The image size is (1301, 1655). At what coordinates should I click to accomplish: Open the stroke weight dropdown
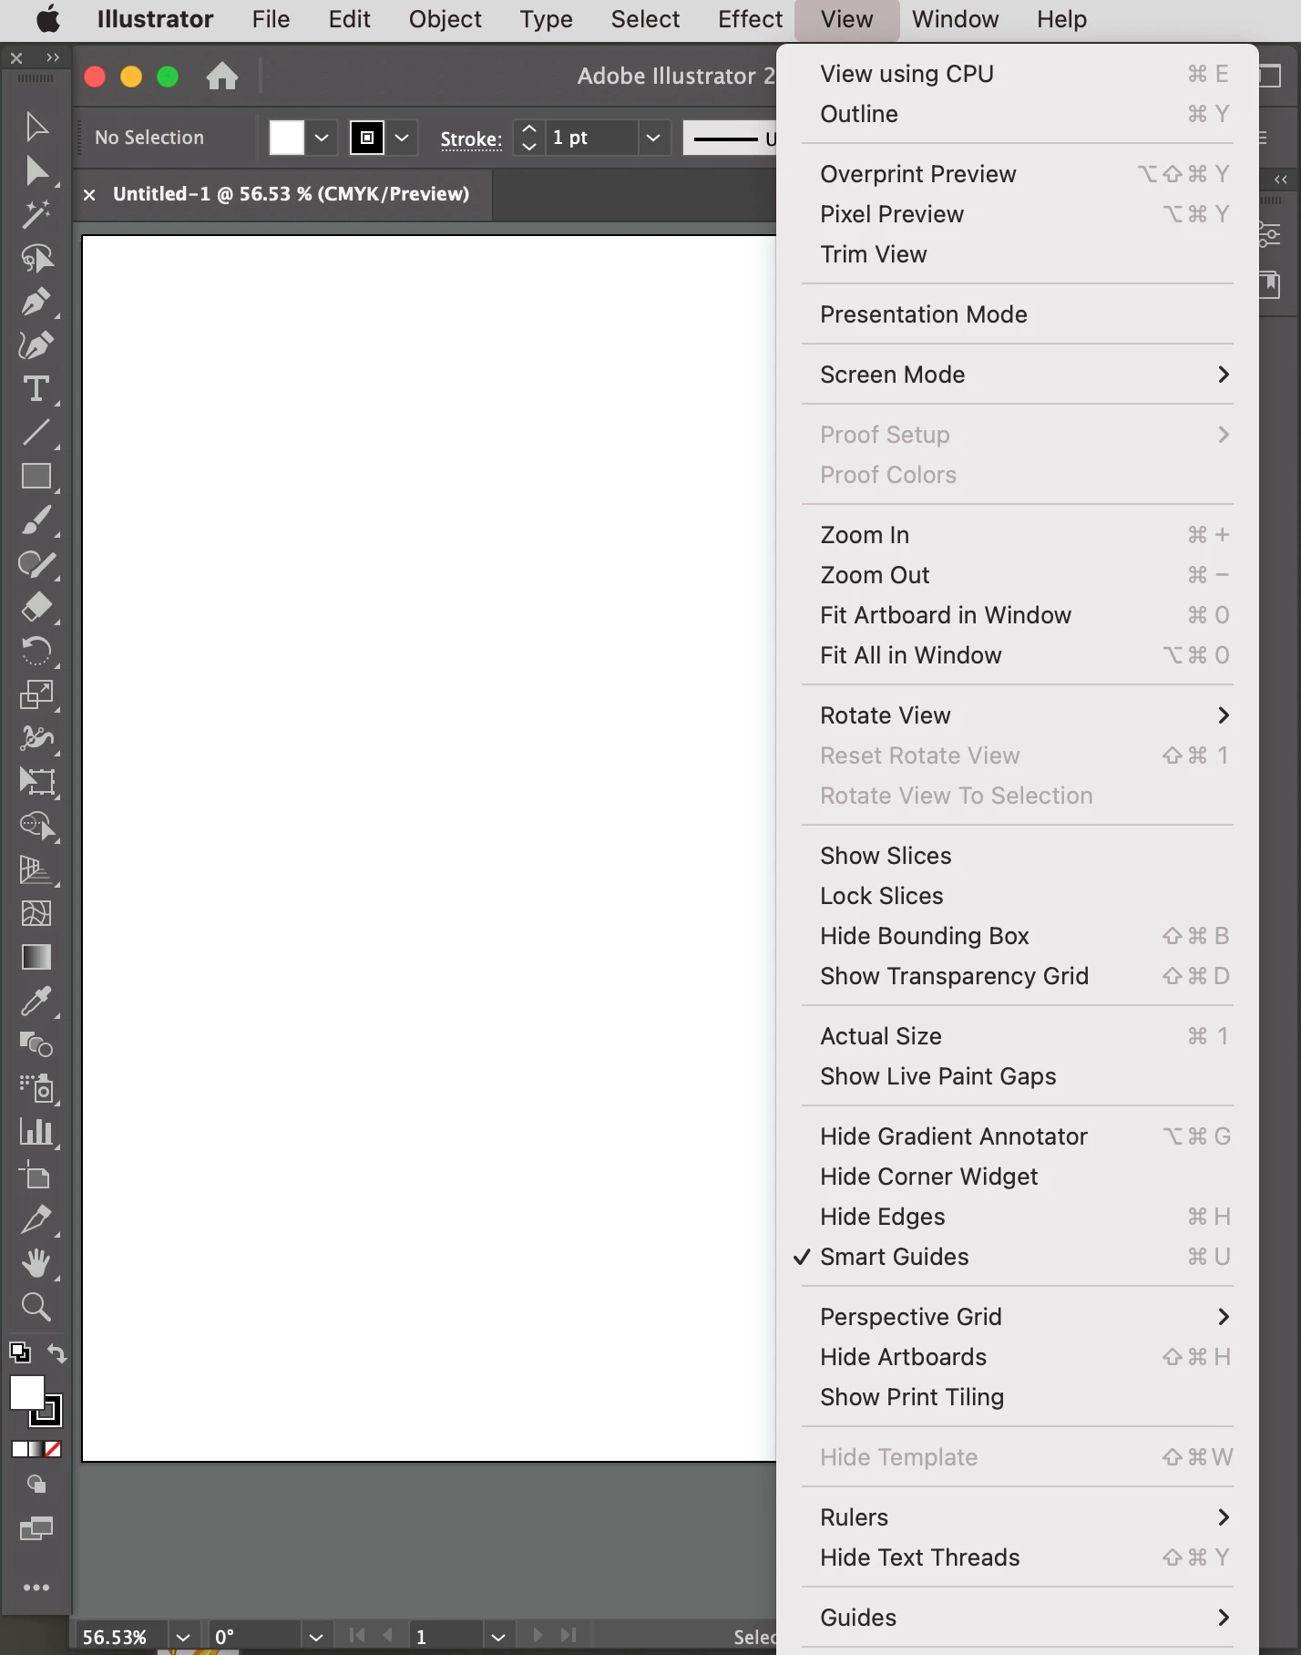pyautogui.click(x=653, y=138)
